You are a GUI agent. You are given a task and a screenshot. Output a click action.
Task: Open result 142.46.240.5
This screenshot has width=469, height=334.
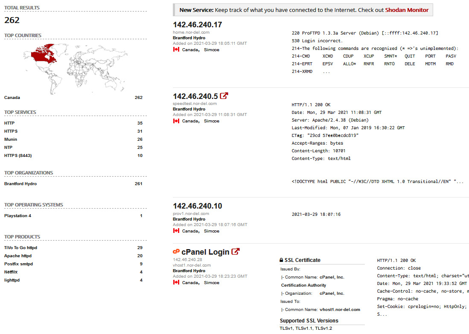click(x=195, y=96)
